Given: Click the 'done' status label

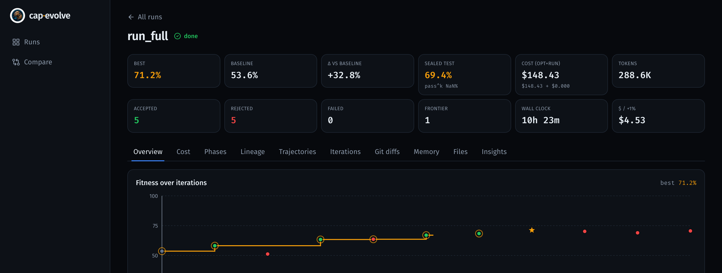Looking at the screenshot, I should pyautogui.click(x=191, y=36).
